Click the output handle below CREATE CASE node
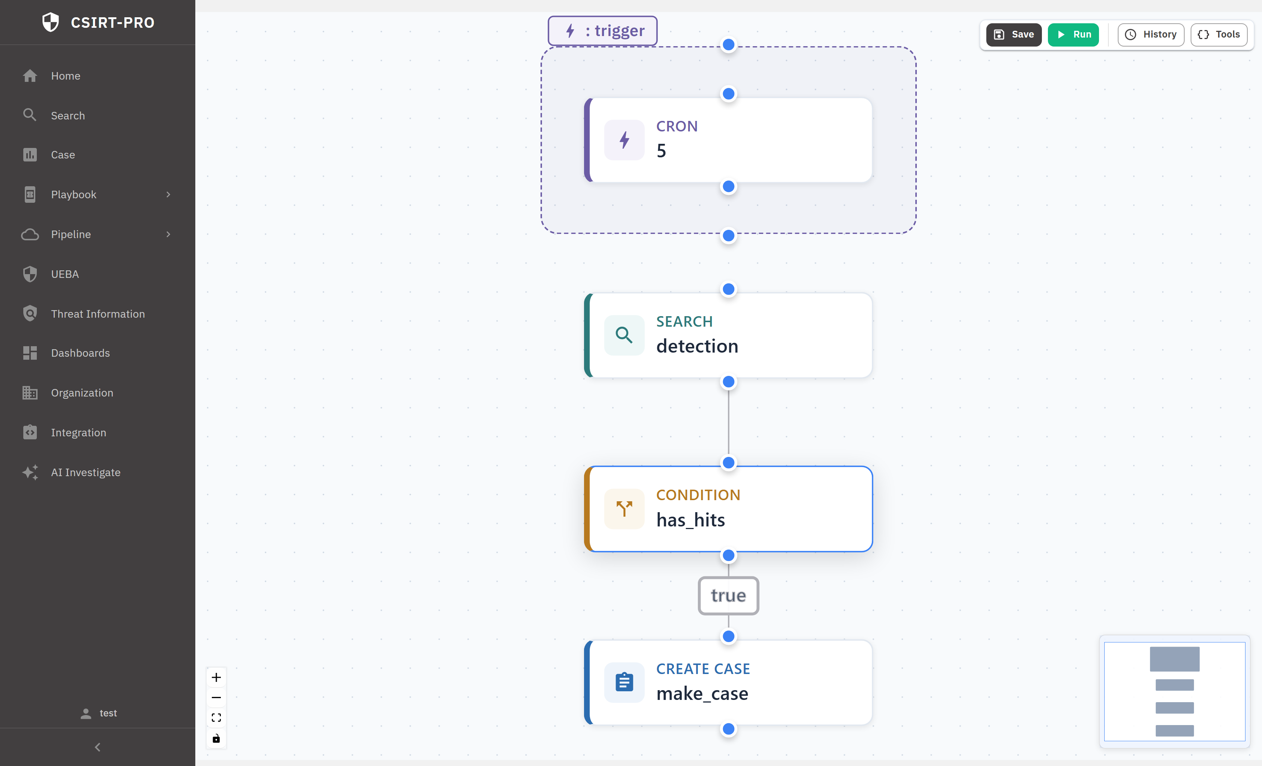Image resolution: width=1262 pixels, height=766 pixels. coord(728,729)
